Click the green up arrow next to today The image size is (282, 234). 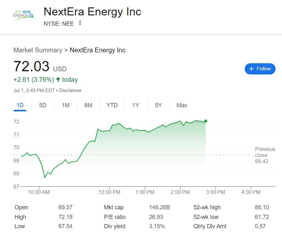coord(58,80)
